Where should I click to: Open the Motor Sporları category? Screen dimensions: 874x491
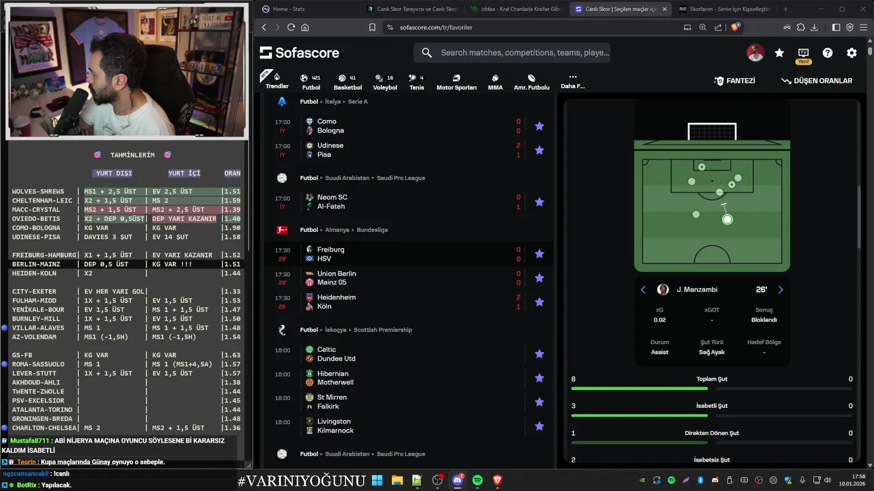(x=456, y=82)
